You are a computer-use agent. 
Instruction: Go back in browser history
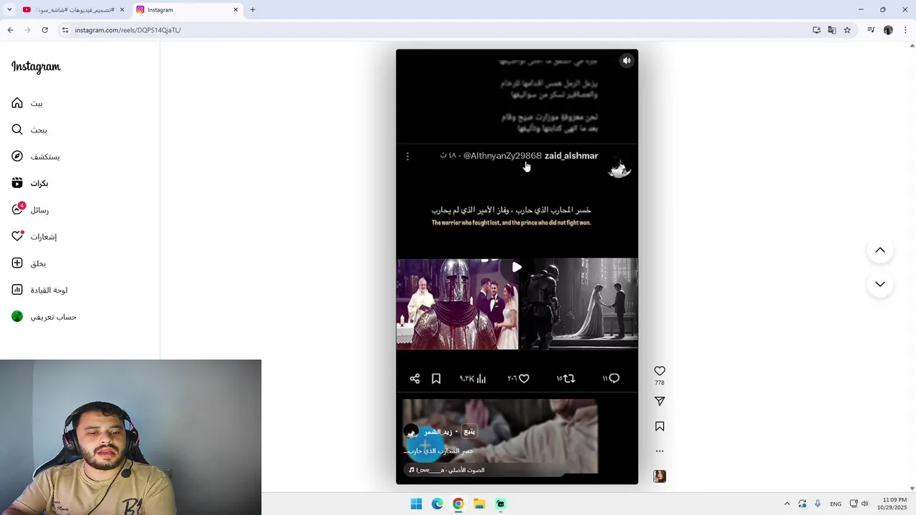10,30
